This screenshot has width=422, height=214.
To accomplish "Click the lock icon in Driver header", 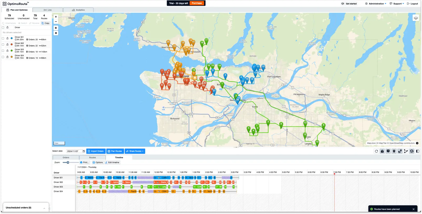I will pos(7,27).
